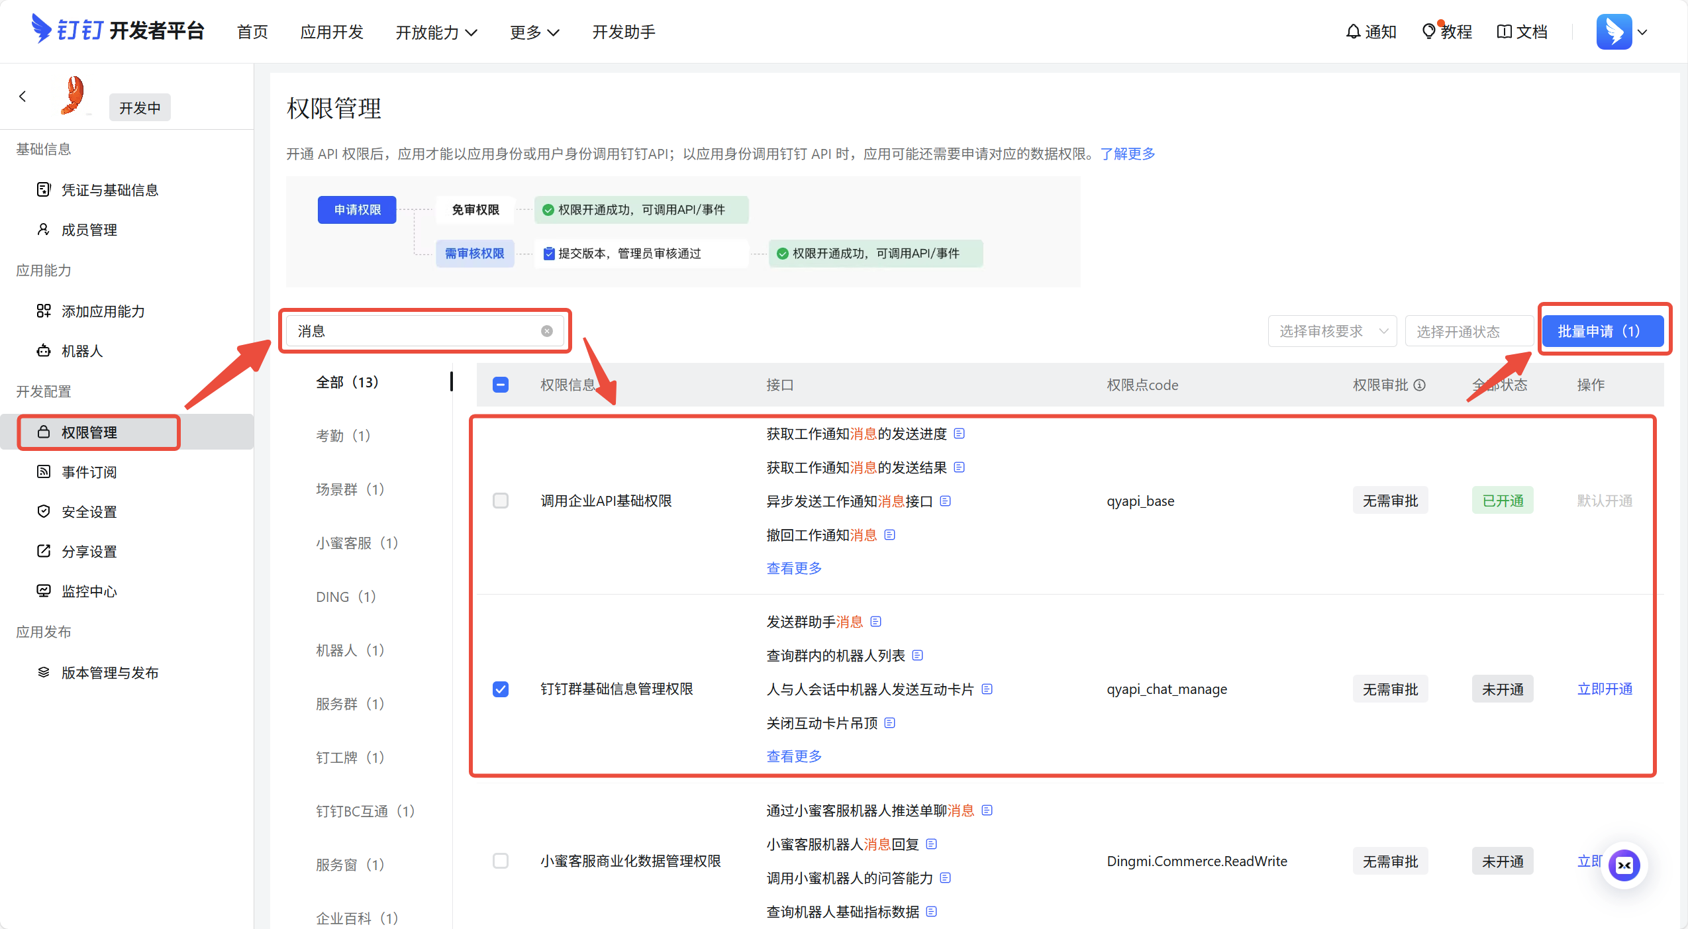Viewport: 1688px width, 929px height.
Task: Click the back arrow beside app logo
Action: [23, 97]
